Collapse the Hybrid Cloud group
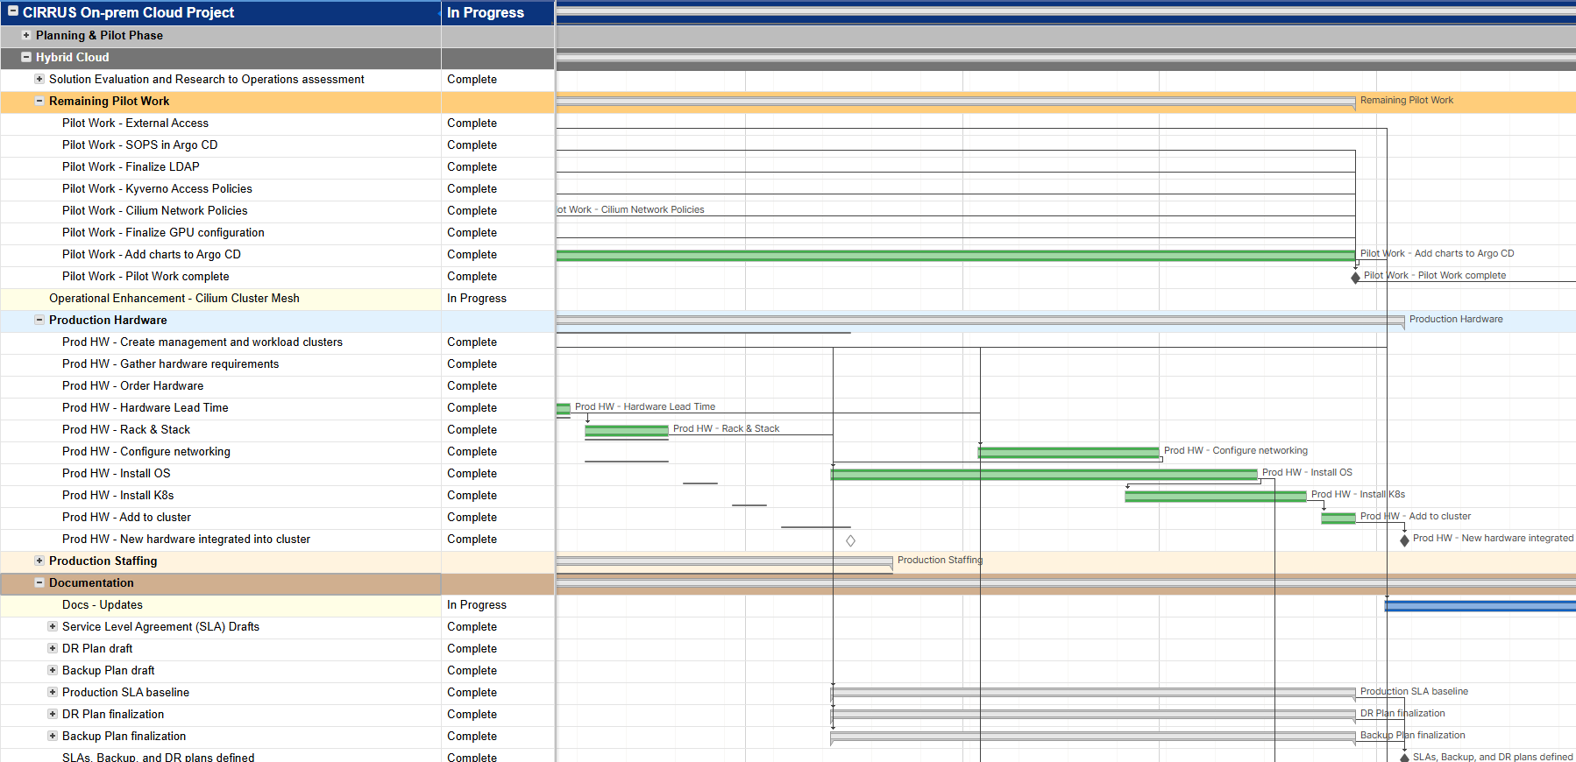Viewport: 1576px width, 762px height. [26, 57]
